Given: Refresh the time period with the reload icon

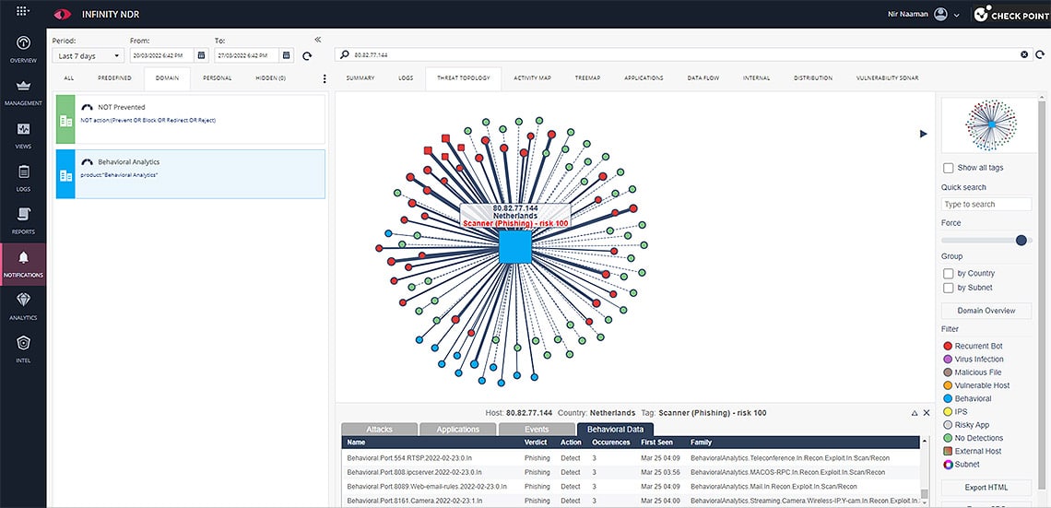Looking at the screenshot, I should tap(307, 55).
